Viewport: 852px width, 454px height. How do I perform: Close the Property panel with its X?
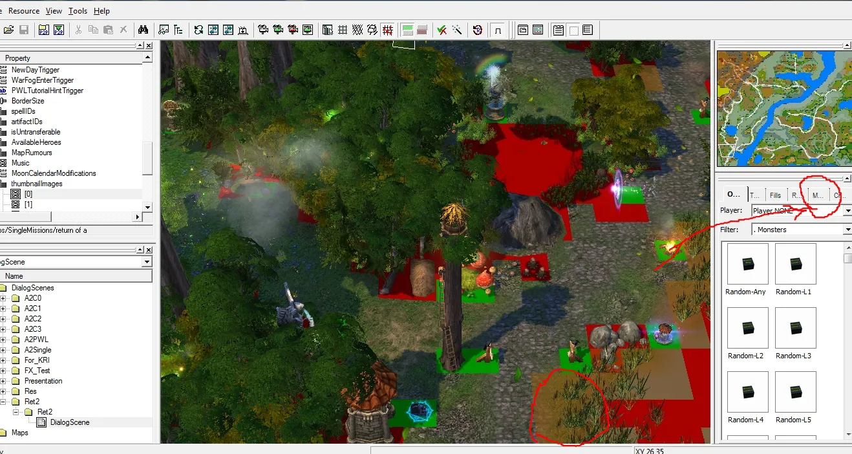click(x=149, y=45)
